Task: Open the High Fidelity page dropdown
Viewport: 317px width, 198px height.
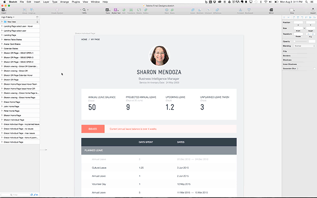Action: tap(8, 17)
